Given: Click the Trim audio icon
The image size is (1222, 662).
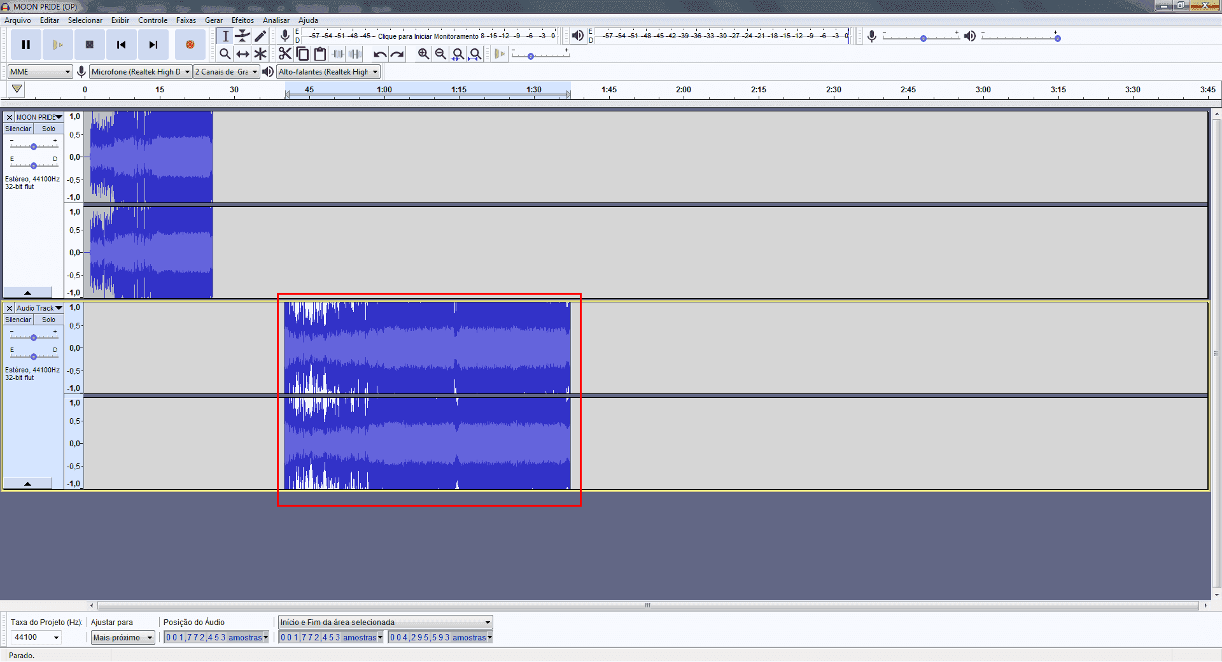Looking at the screenshot, I should (338, 54).
